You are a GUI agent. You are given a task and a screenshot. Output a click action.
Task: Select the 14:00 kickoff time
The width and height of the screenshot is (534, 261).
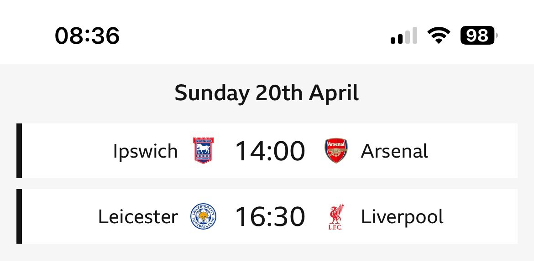click(270, 151)
